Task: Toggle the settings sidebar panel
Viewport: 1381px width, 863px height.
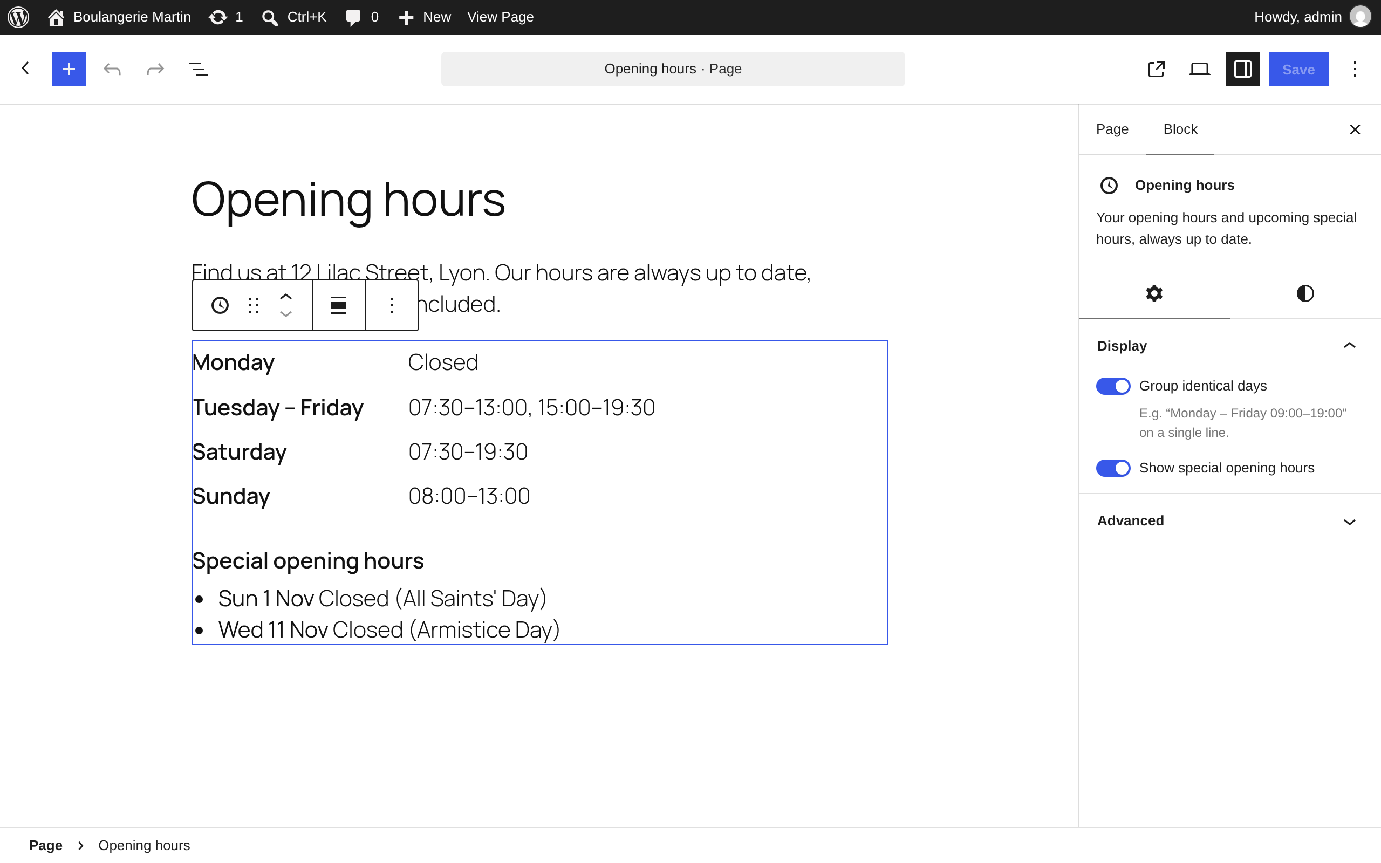Action: 1243,69
